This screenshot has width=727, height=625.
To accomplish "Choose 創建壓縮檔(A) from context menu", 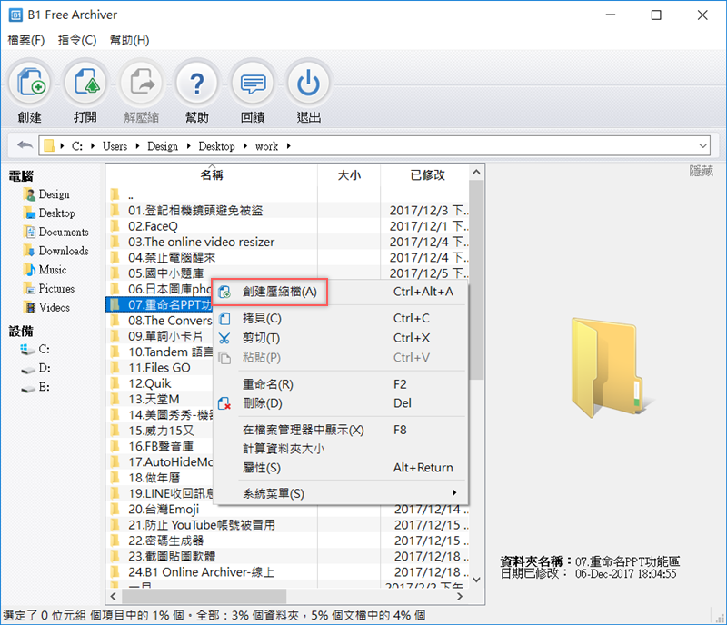I will 280,292.
